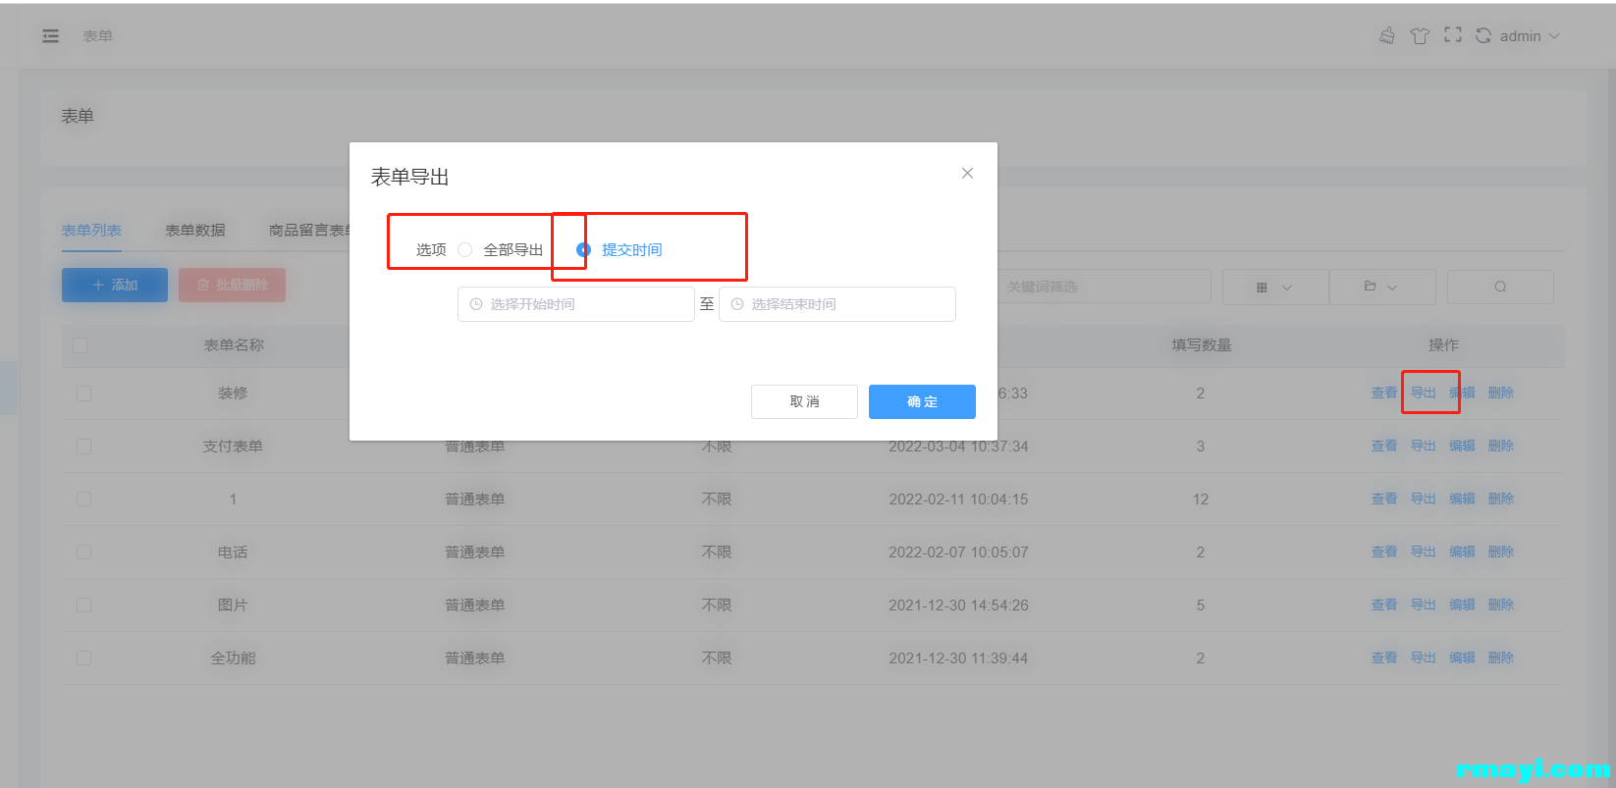Collapse the sidebar menu hamburger icon
The width and height of the screenshot is (1616, 788).
(50, 36)
